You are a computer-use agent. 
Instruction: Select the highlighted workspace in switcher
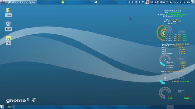click(x=170, y=107)
